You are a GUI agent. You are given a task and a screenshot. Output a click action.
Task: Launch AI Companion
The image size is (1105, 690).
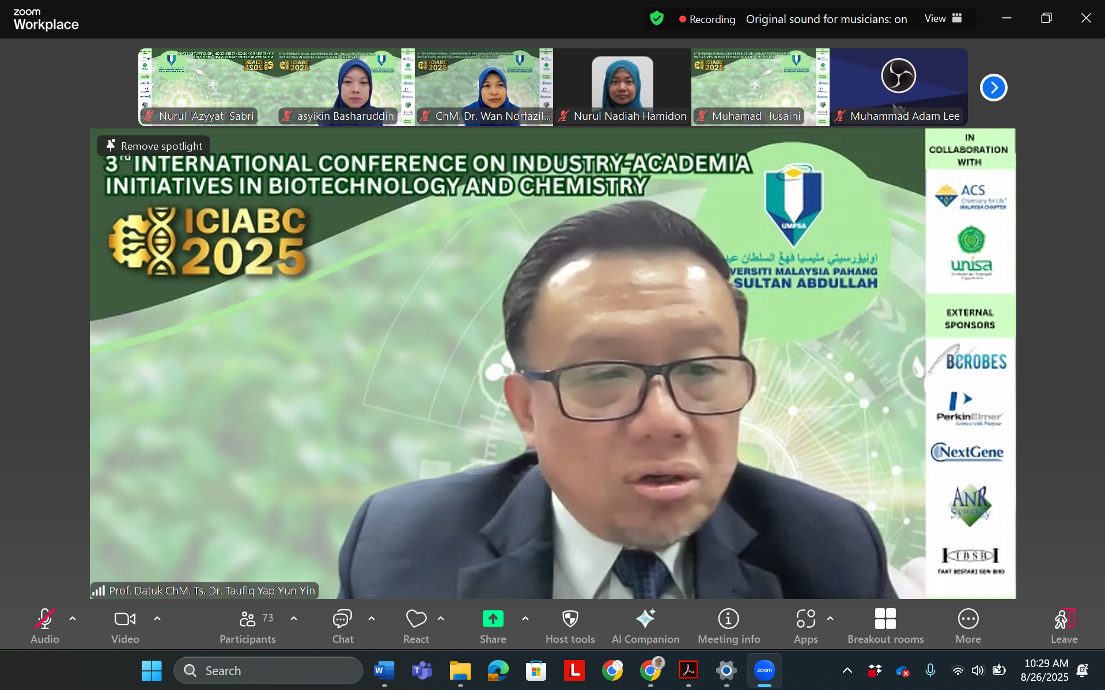[645, 625]
